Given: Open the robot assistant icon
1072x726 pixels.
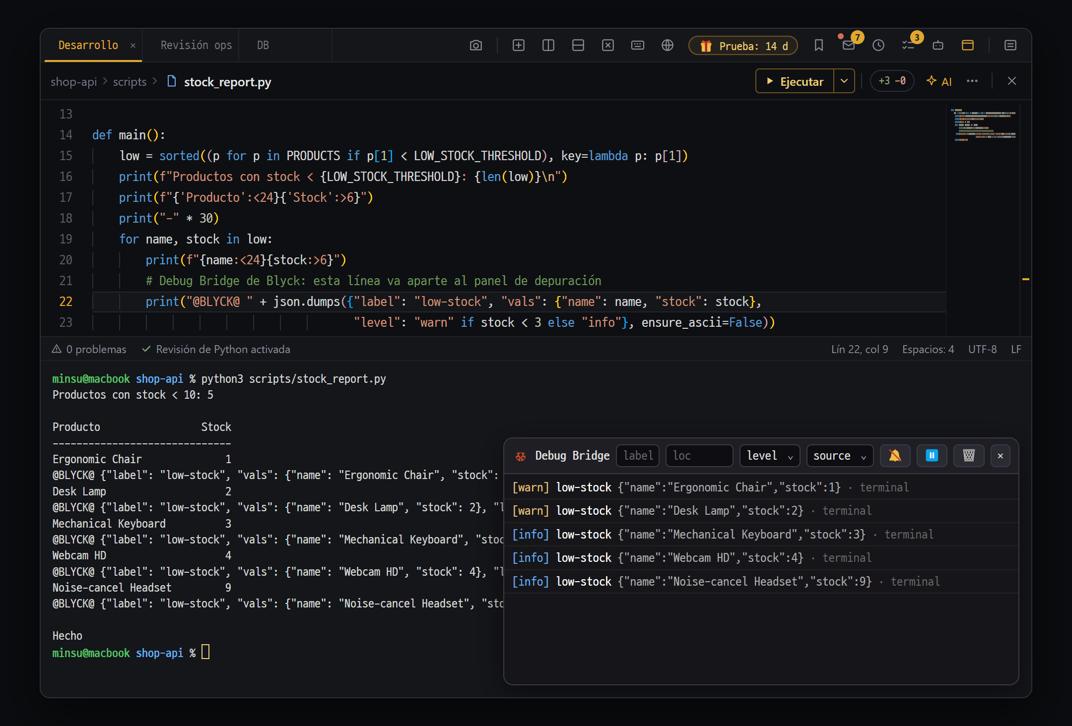Looking at the screenshot, I should click(938, 46).
